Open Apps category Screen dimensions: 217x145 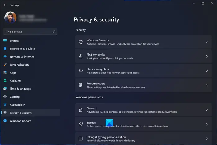pos(30,73)
